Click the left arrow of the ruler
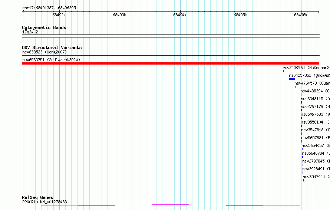Viewport: 330px width, 210px height. [23, 12]
